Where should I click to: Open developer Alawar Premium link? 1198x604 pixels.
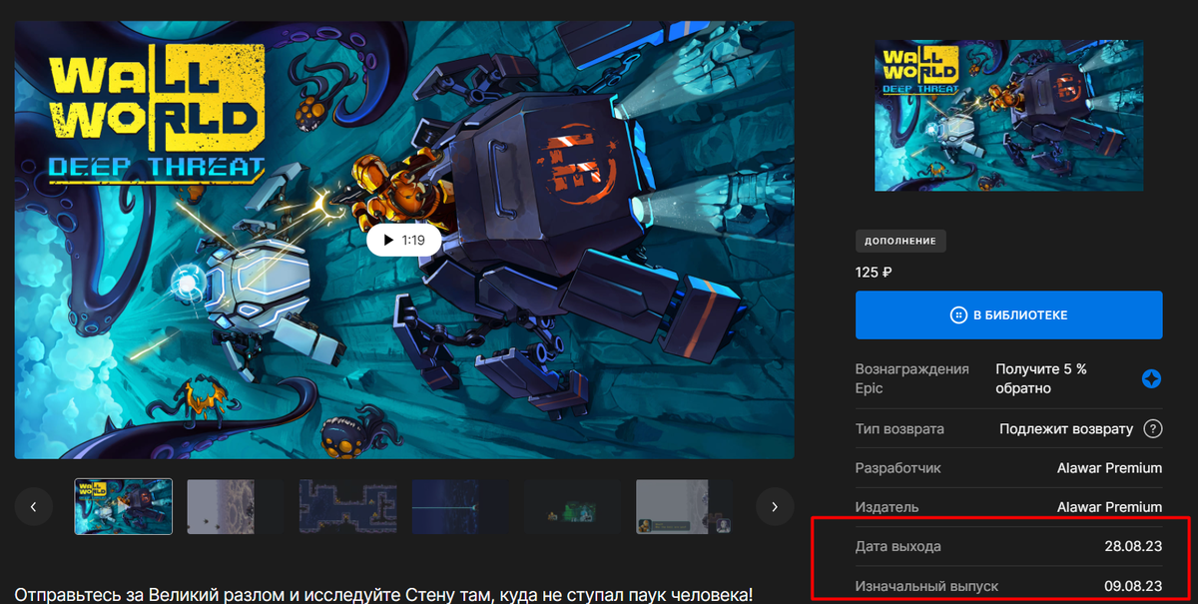tap(1109, 468)
